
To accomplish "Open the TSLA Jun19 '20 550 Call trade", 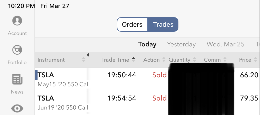I will click(63, 103).
